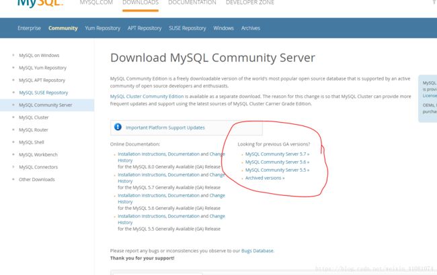
Task: Select Archives in the blue sub-navigation bar
Action: tap(251, 28)
